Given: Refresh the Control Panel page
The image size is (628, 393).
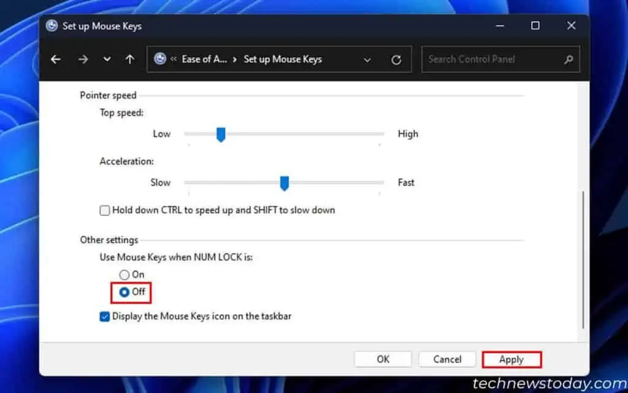Looking at the screenshot, I should pyautogui.click(x=396, y=60).
